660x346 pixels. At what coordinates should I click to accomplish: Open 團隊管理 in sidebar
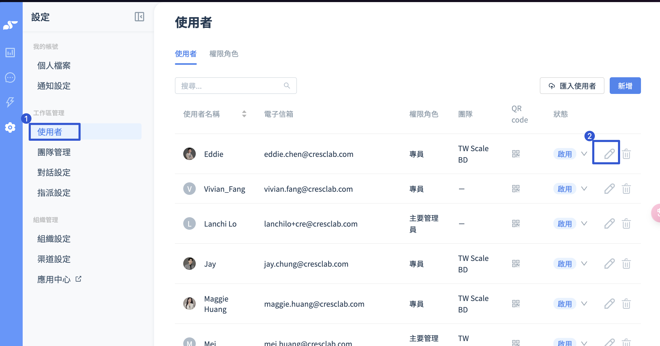pos(54,152)
